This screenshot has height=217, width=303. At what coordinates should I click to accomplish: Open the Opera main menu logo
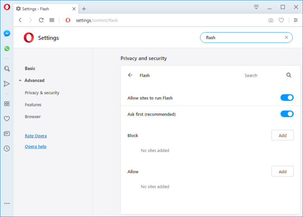(x=7, y=7)
